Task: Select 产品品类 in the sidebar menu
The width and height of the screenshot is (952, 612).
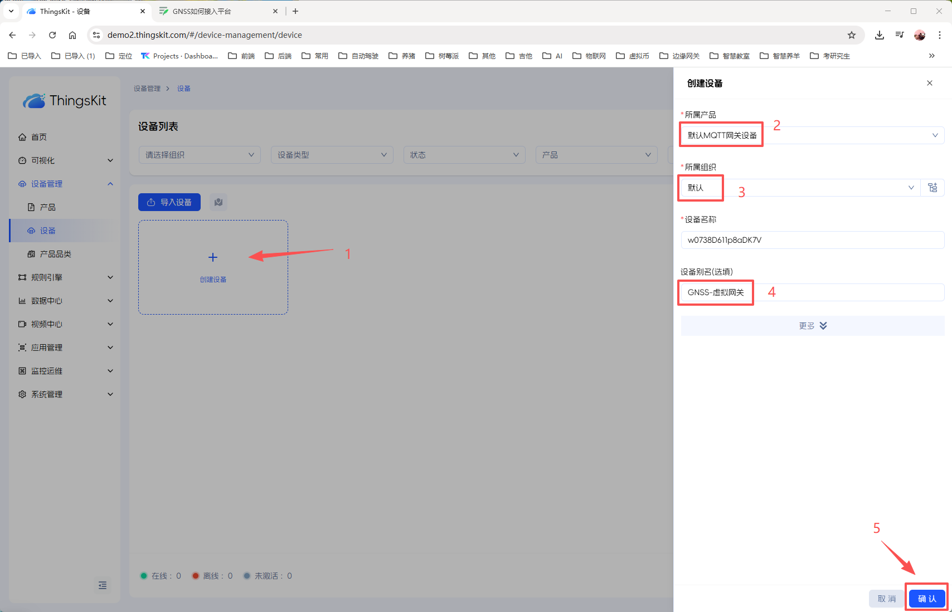Action: coord(55,254)
